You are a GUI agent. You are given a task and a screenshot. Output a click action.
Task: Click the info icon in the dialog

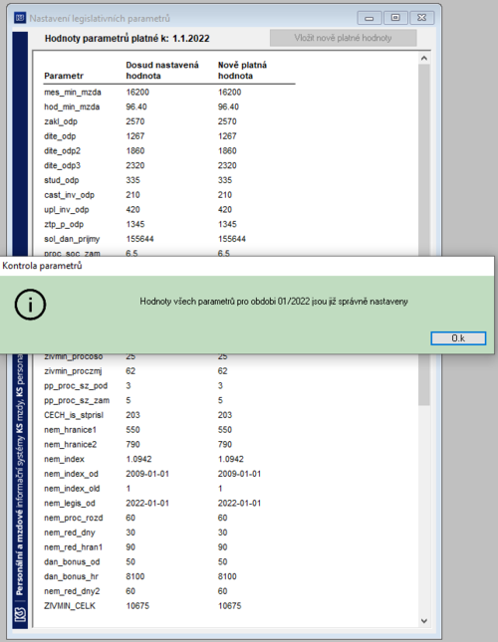point(30,305)
